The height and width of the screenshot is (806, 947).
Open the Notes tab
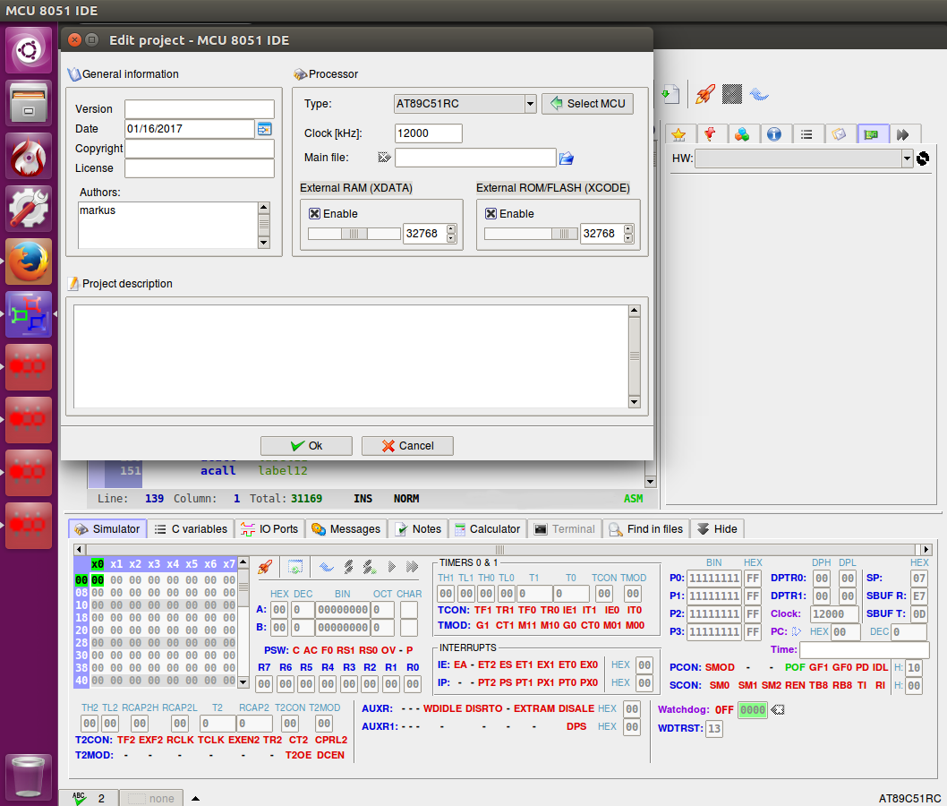419,529
